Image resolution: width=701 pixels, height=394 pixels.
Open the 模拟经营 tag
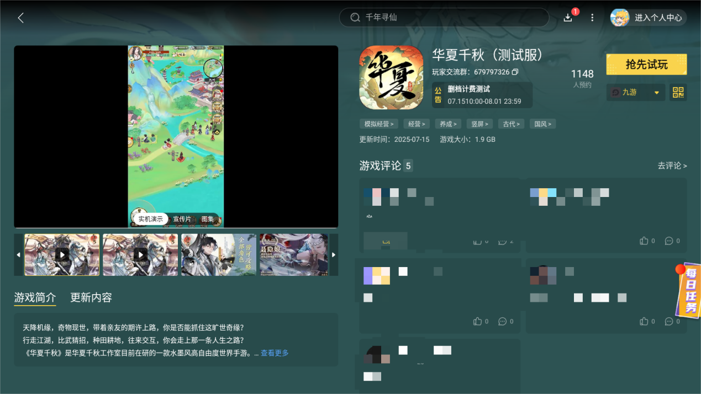[378, 124]
